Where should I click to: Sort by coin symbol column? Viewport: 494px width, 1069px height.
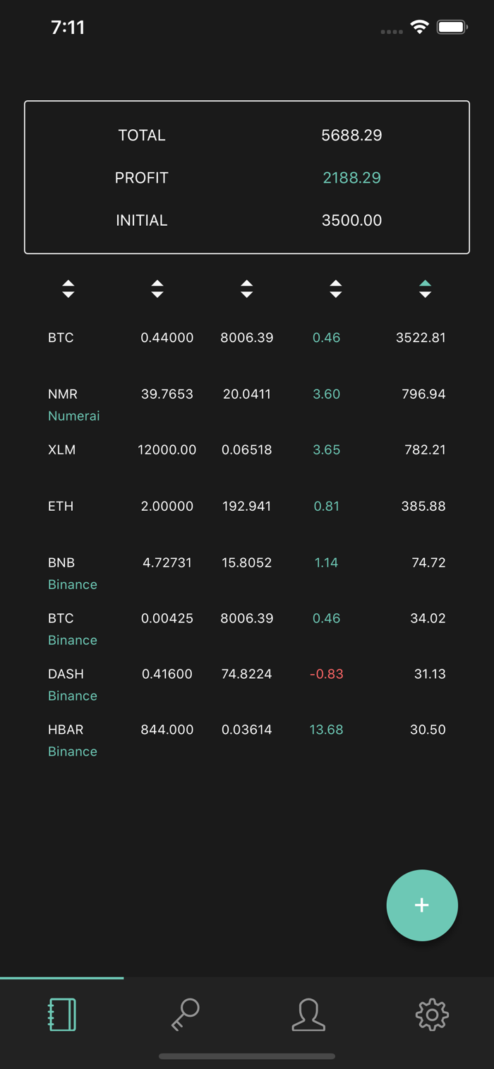click(x=68, y=289)
